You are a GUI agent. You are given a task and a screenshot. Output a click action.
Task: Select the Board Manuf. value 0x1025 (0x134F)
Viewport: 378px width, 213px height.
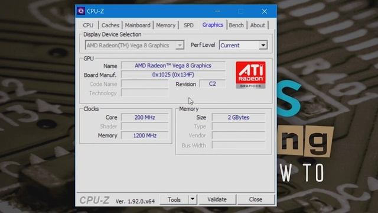pos(173,75)
